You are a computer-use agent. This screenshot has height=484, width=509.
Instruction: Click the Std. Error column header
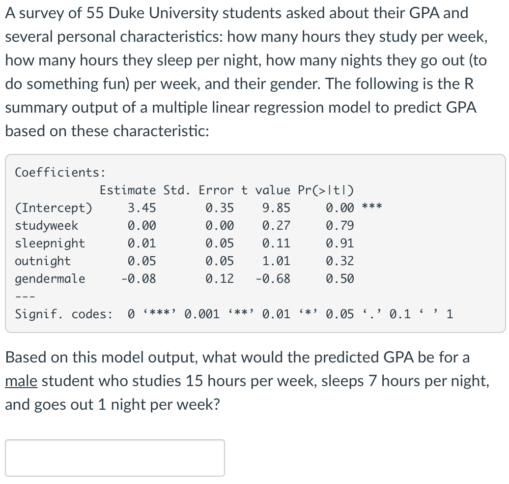pyautogui.click(x=193, y=190)
